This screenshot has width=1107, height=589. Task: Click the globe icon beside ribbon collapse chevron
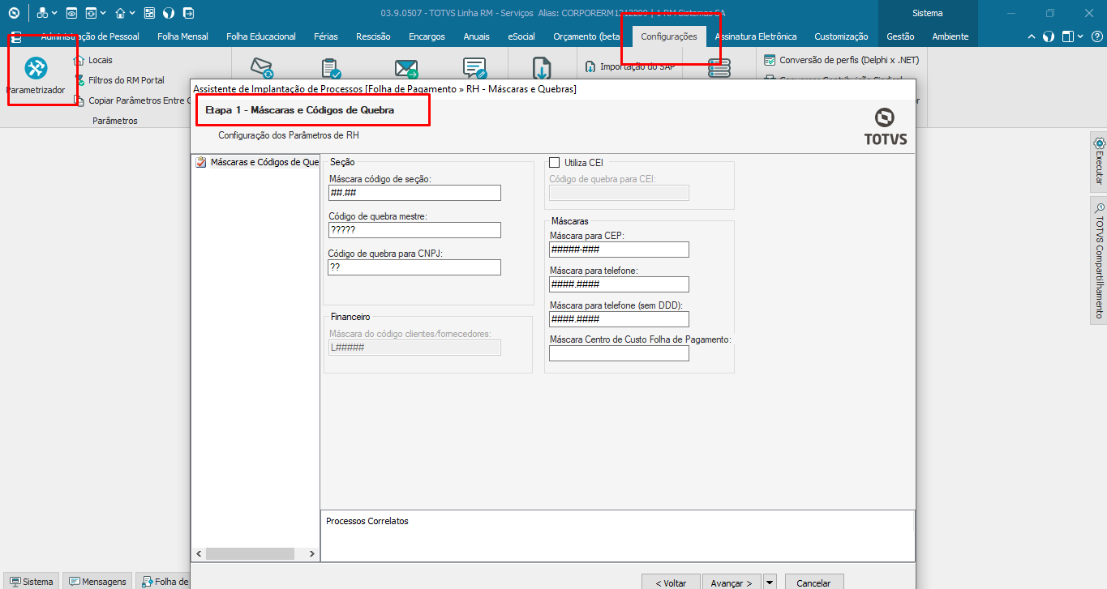pyautogui.click(x=1049, y=36)
